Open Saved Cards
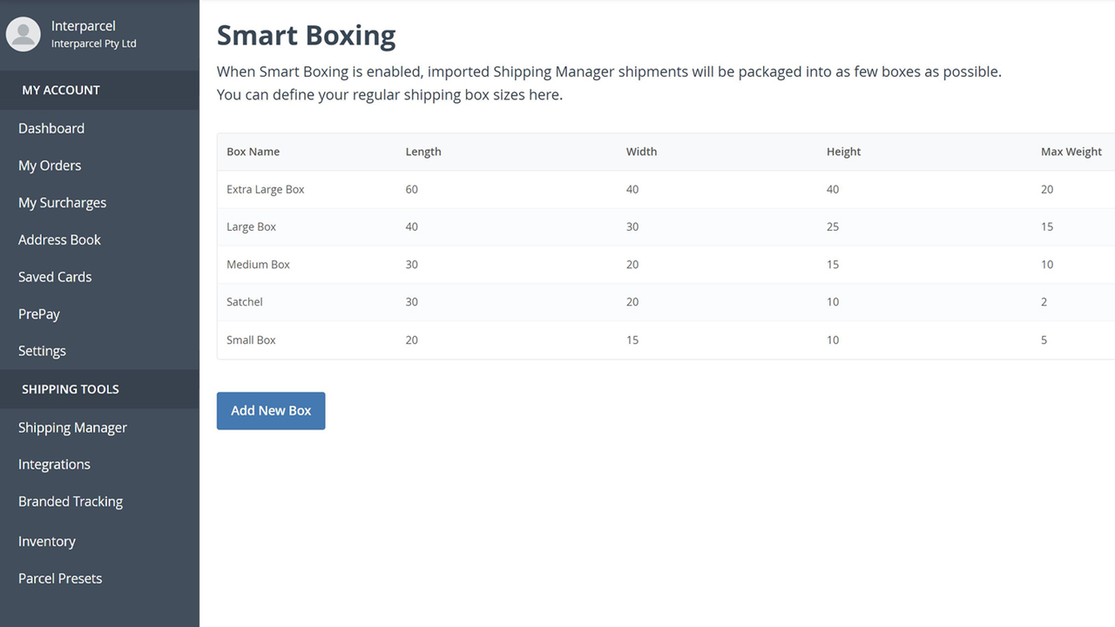Image resolution: width=1115 pixels, height=627 pixels. (x=54, y=276)
